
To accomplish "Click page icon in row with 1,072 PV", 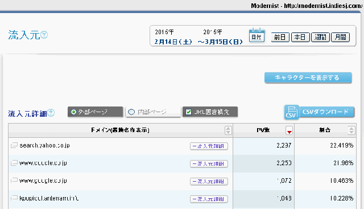I will [x=14, y=181].
